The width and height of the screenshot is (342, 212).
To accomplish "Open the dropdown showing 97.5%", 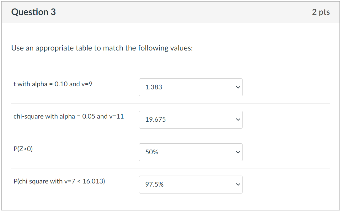I will click(190, 185).
